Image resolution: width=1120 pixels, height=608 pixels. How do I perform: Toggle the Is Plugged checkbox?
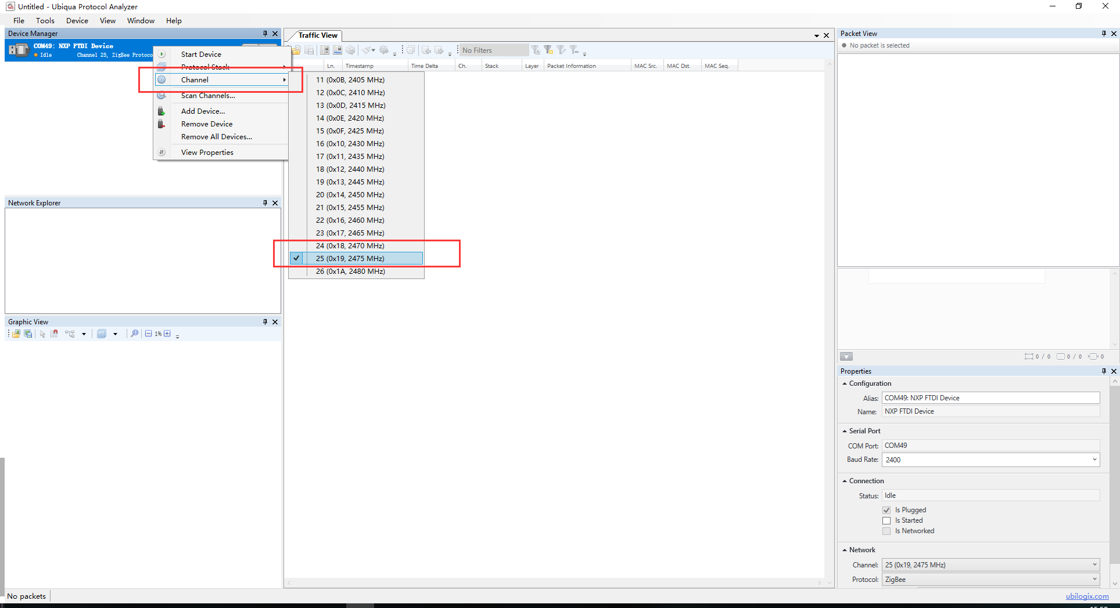pos(886,510)
